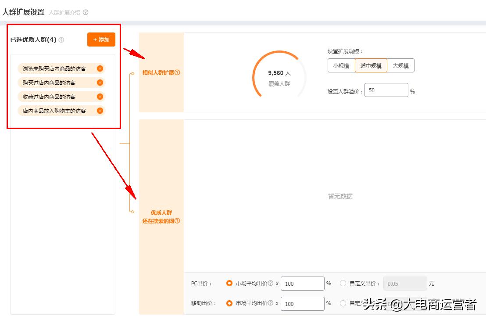Click the 移动出价 label

204,303
